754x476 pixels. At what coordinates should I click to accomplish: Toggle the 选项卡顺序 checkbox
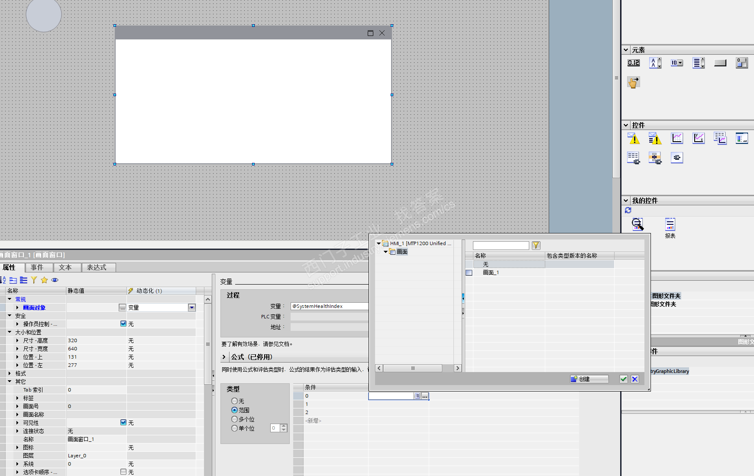coord(123,472)
